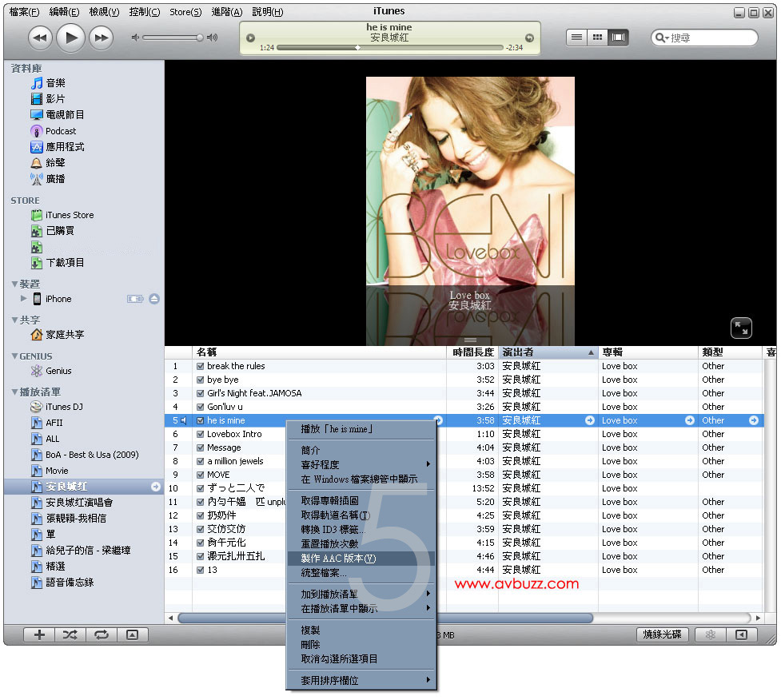The height and width of the screenshot is (700, 781).
Task: Choose 簡介 from context menu
Action: [x=361, y=450]
